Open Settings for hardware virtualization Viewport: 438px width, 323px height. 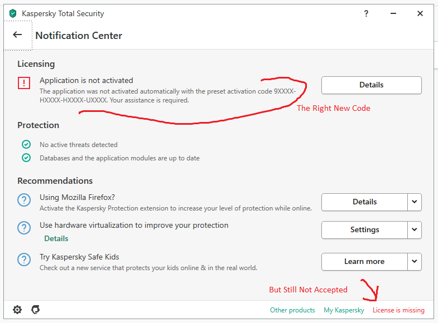coord(364,229)
